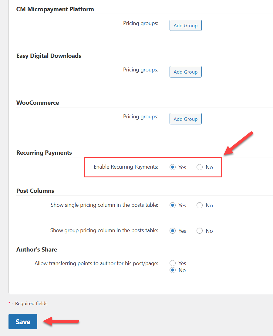The image size is (273, 336).
Task: Select No for group pricing column
Action: pos(199,231)
